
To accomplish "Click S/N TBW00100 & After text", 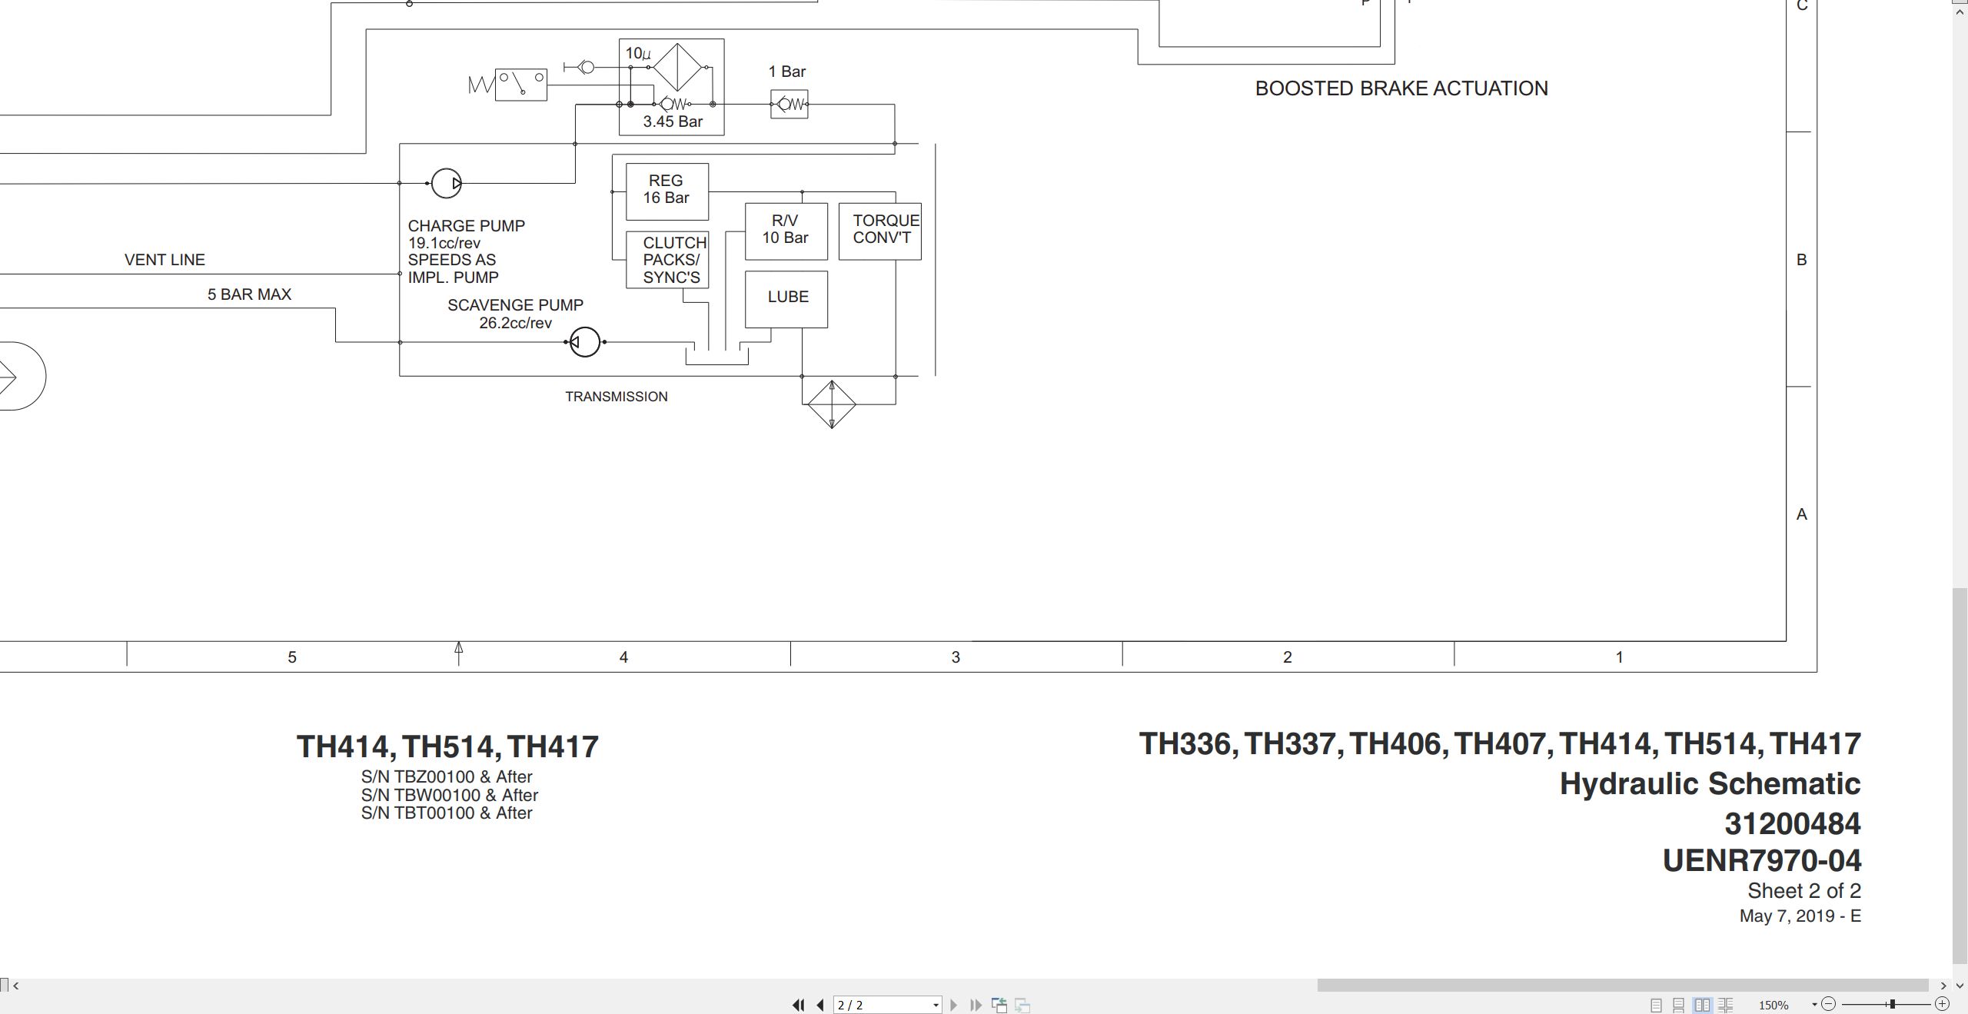I will (450, 795).
